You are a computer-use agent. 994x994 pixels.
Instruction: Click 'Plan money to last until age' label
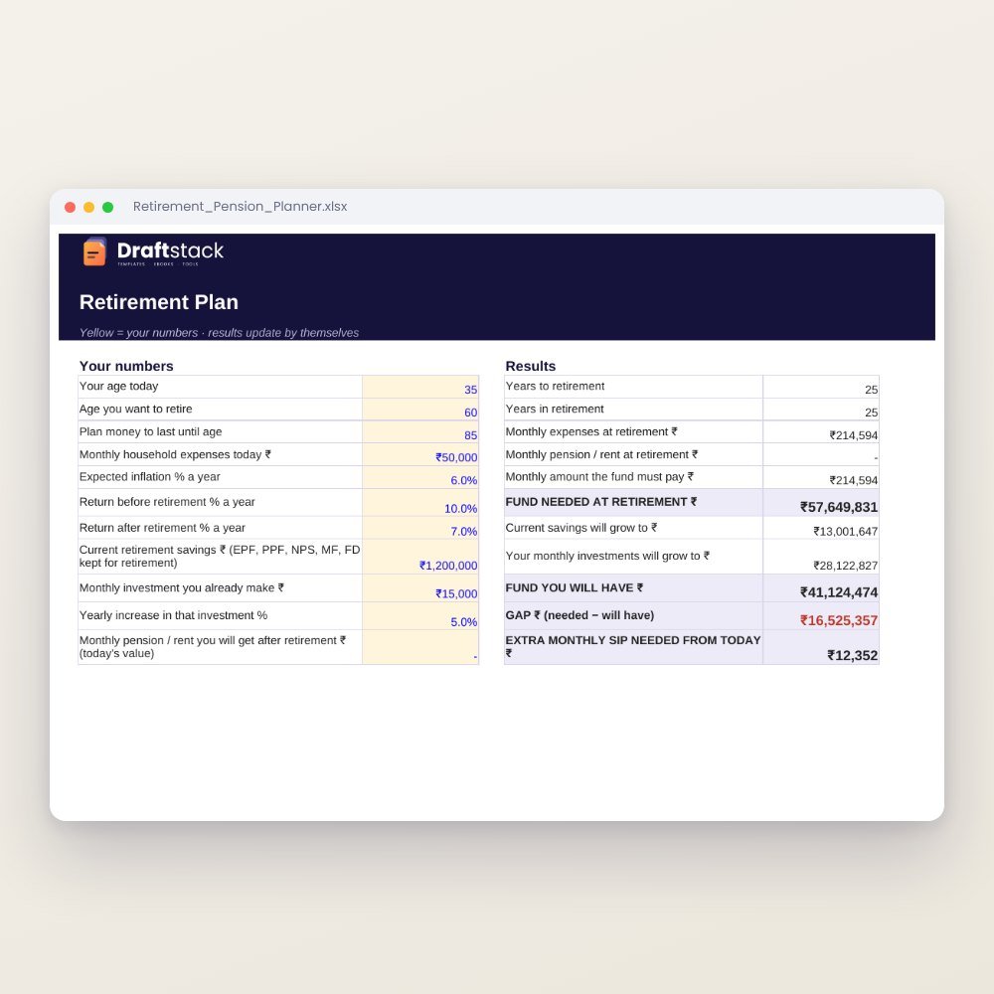click(x=150, y=431)
